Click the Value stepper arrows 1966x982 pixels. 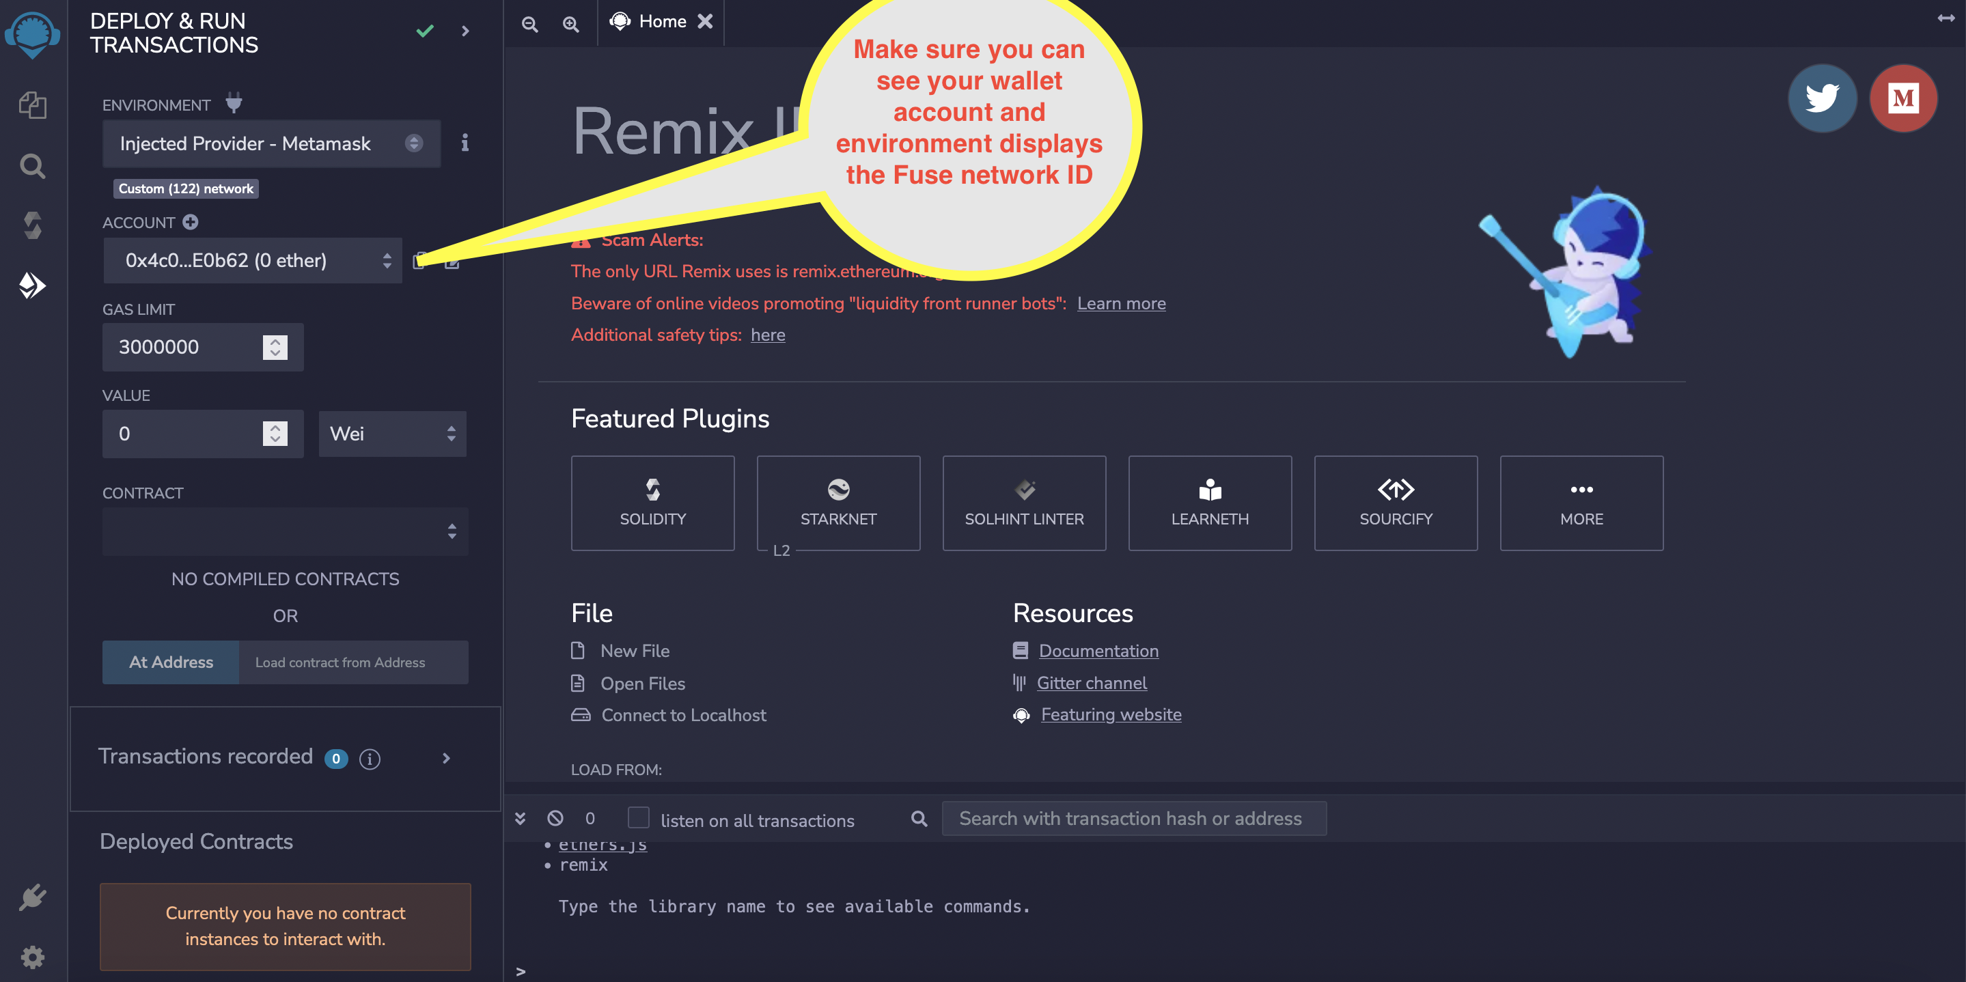pyautogui.click(x=275, y=434)
